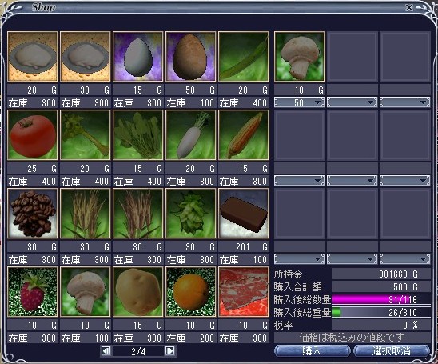Pick the raw meat item
This screenshot has height=364, width=438.
click(244, 291)
